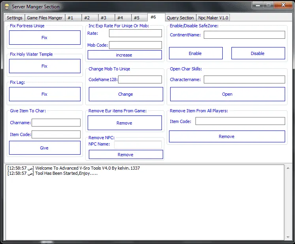The width and height of the screenshot is (295, 244).
Task: Open the Npc Maker V1.0 tab
Action: [213, 18]
